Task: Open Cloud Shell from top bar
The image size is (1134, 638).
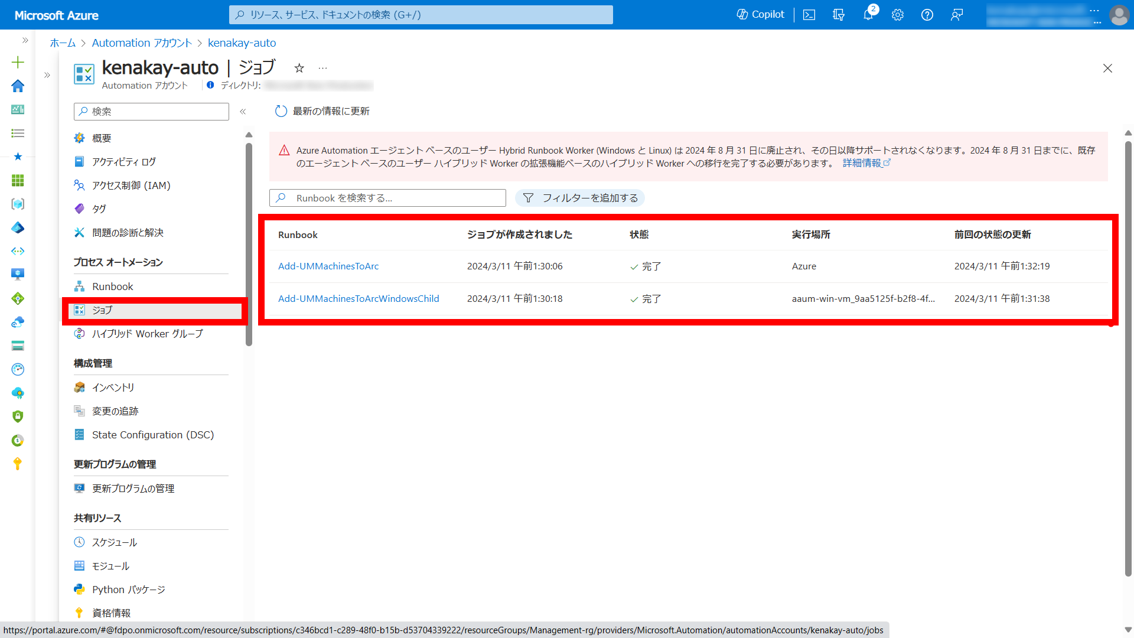Action: point(809,15)
